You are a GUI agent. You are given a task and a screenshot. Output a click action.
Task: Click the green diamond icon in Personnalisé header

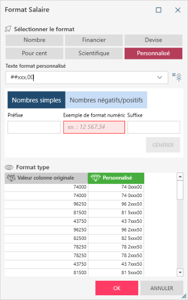tap(95, 178)
